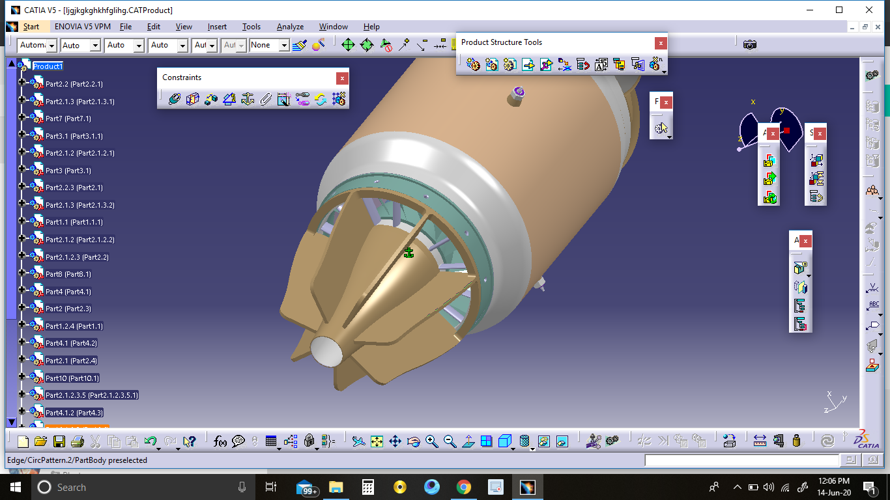Open Calculator from the taskbar
The height and width of the screenshot is (500, 890).
tap(368, 487)
